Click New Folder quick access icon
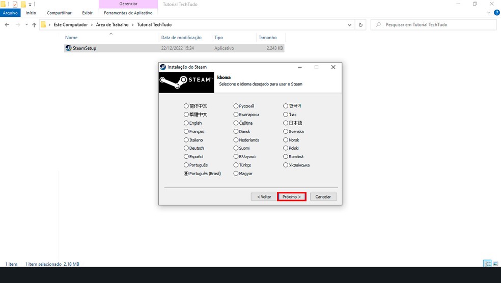501x283 pixels. pyautogui.click(x=23, y=4)
